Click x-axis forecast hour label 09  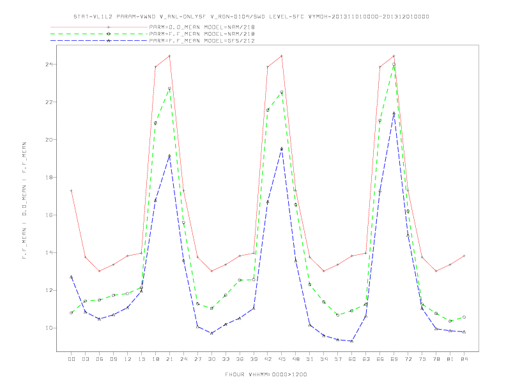pyautogui.click(x=114, y=359)
